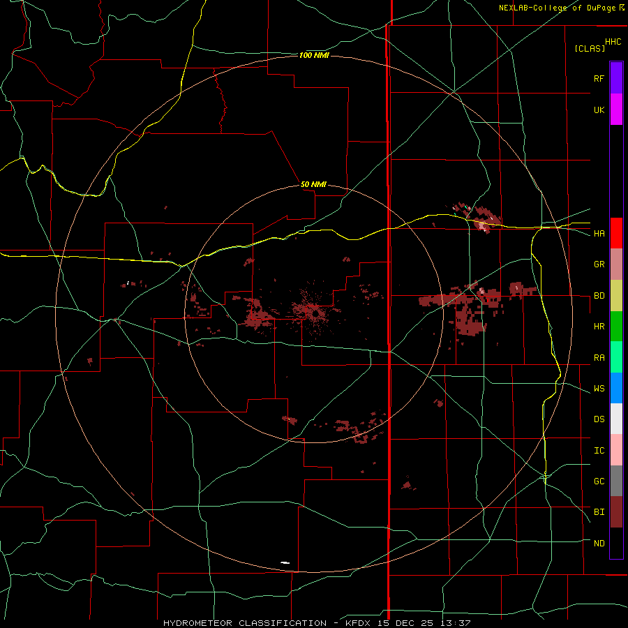Click the DS legend label
Screen dimensions: 628x628
599,419
